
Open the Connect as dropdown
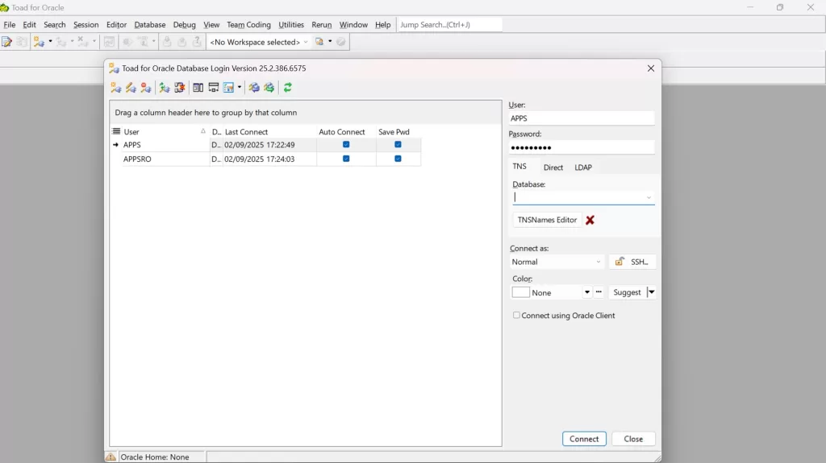pos(599,262)
